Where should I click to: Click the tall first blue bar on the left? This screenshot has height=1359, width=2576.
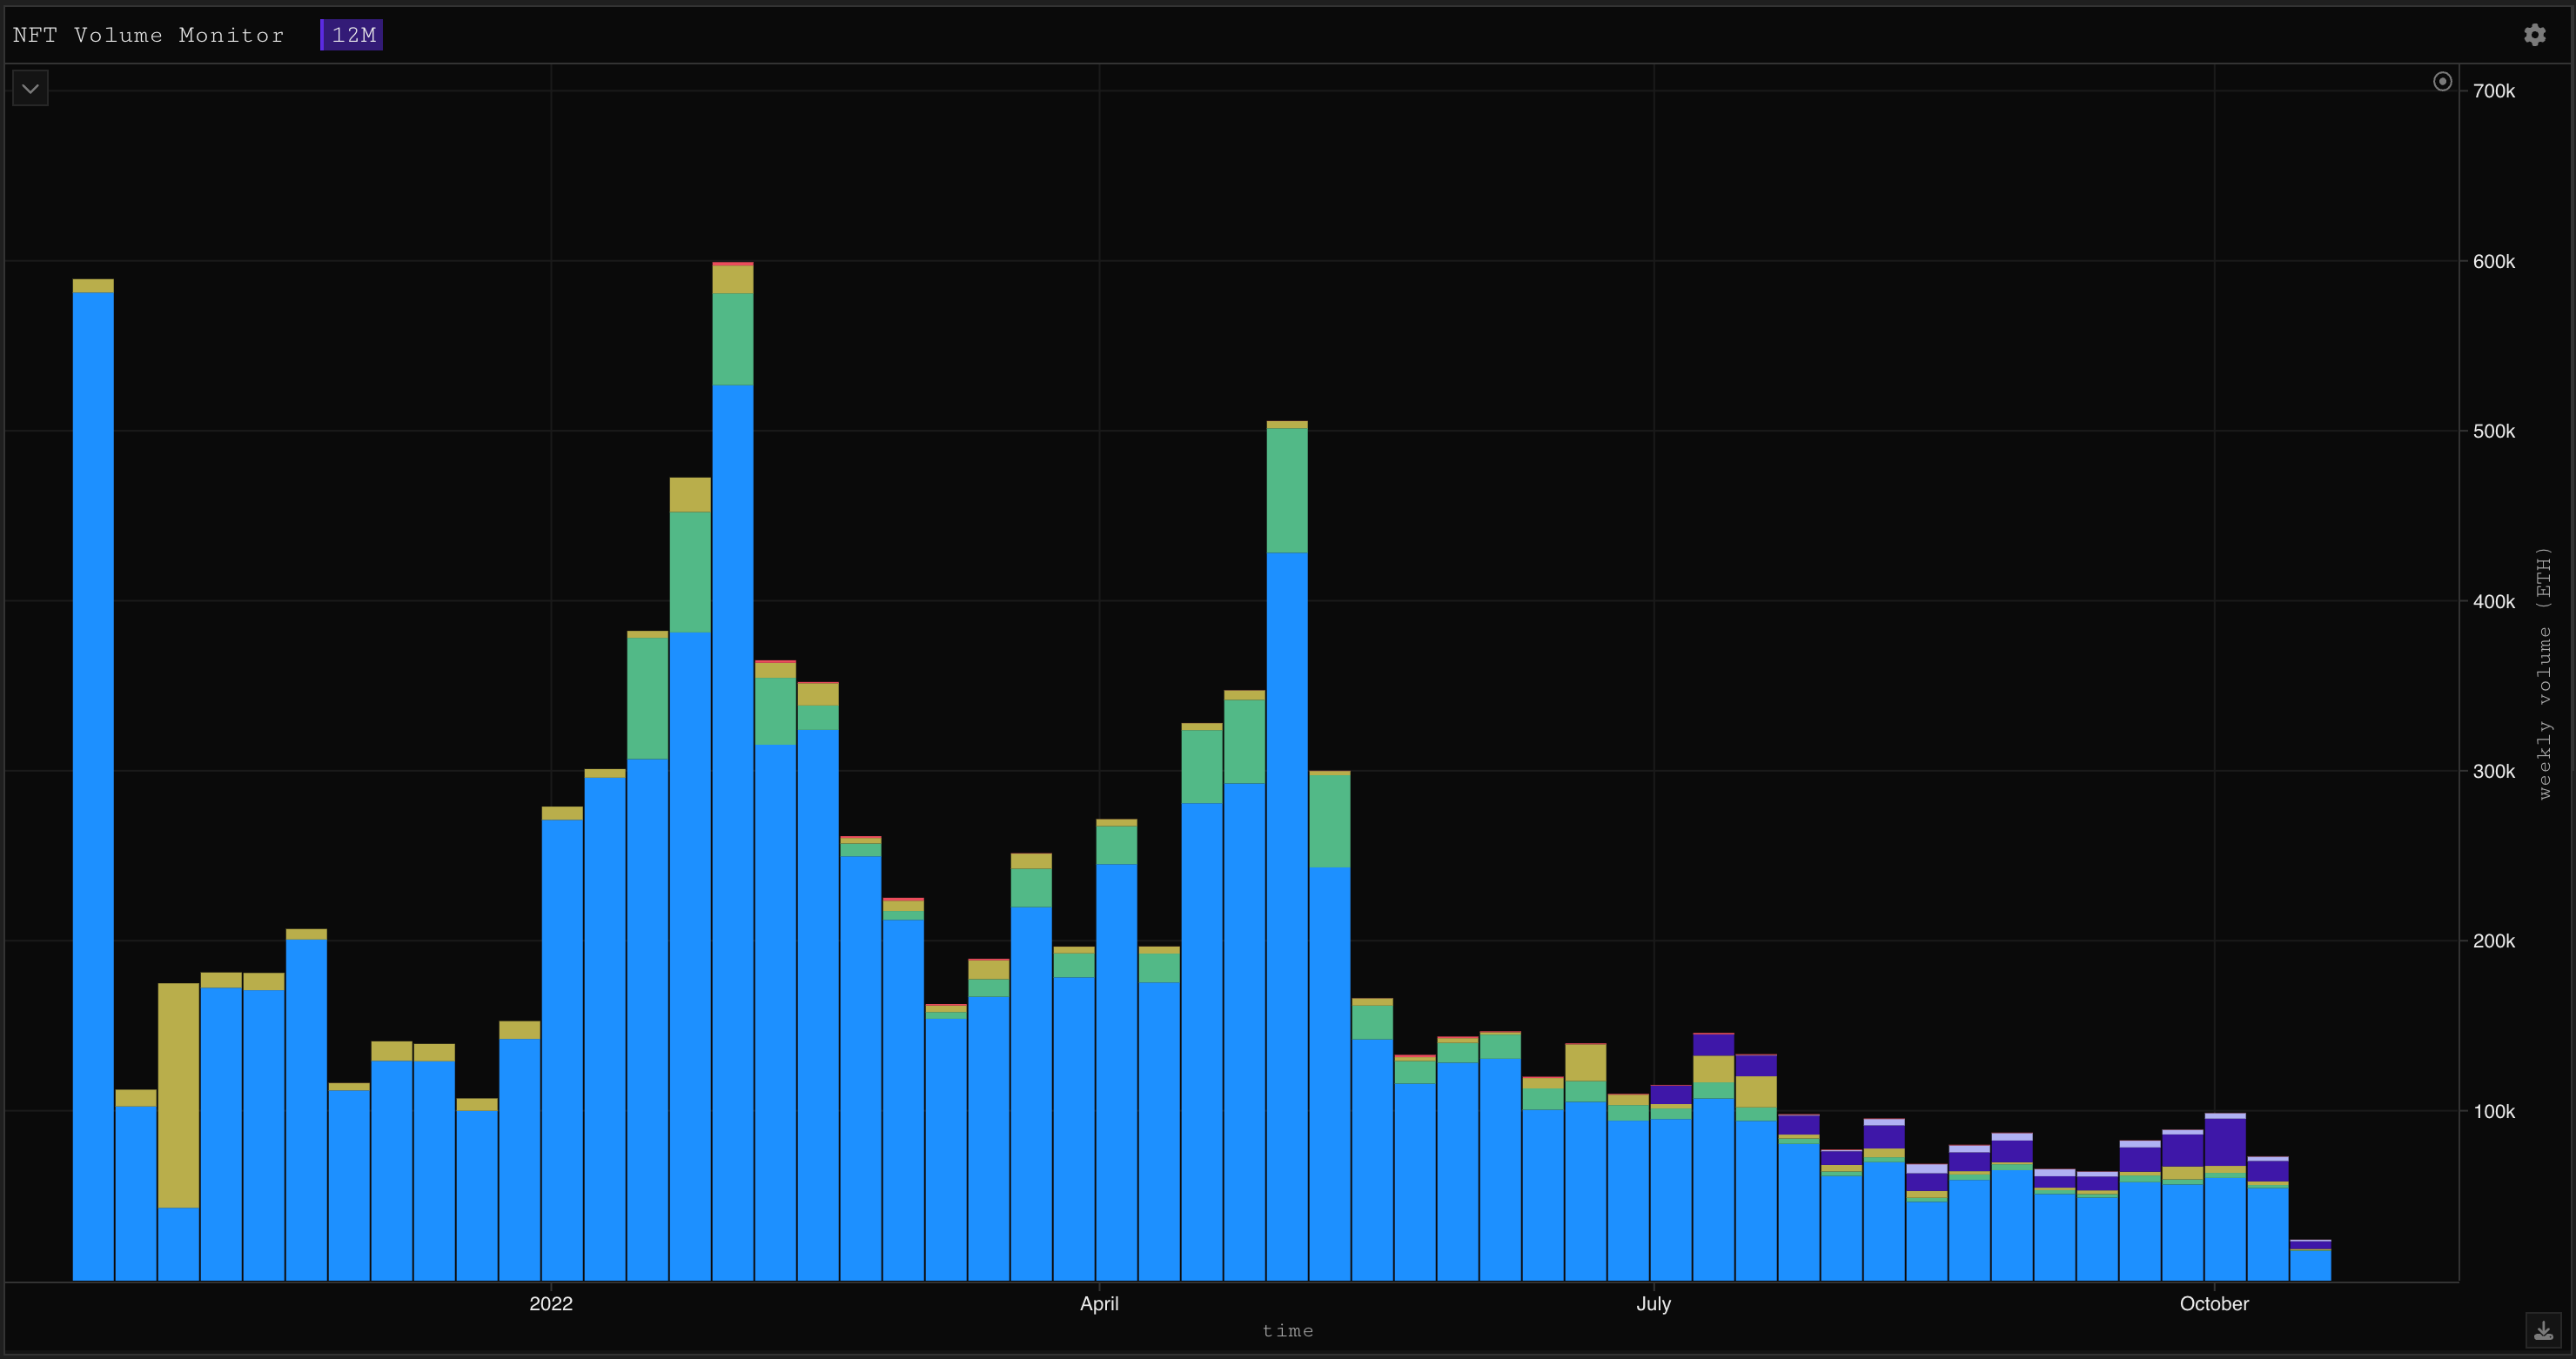pyautogui.click(x=93, y=780)
